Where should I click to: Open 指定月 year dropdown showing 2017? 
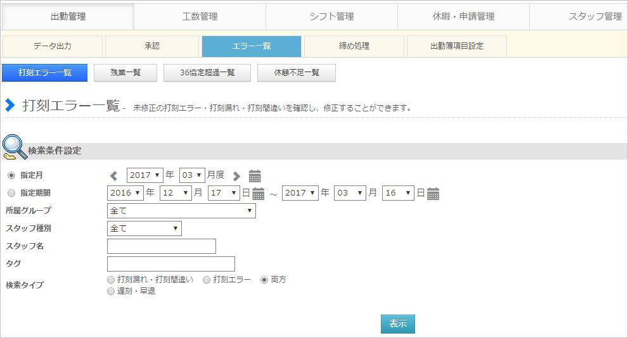[145, 175]
